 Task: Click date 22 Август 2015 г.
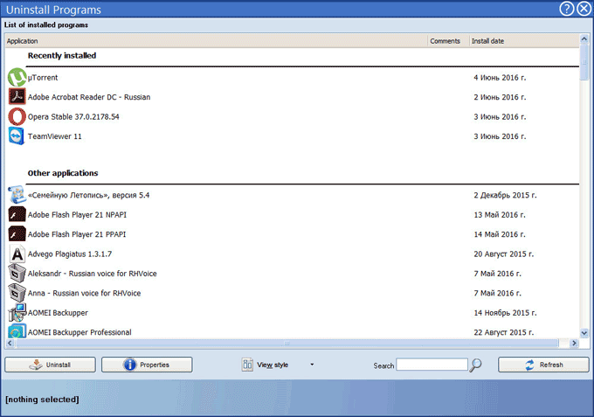(503, 332)
